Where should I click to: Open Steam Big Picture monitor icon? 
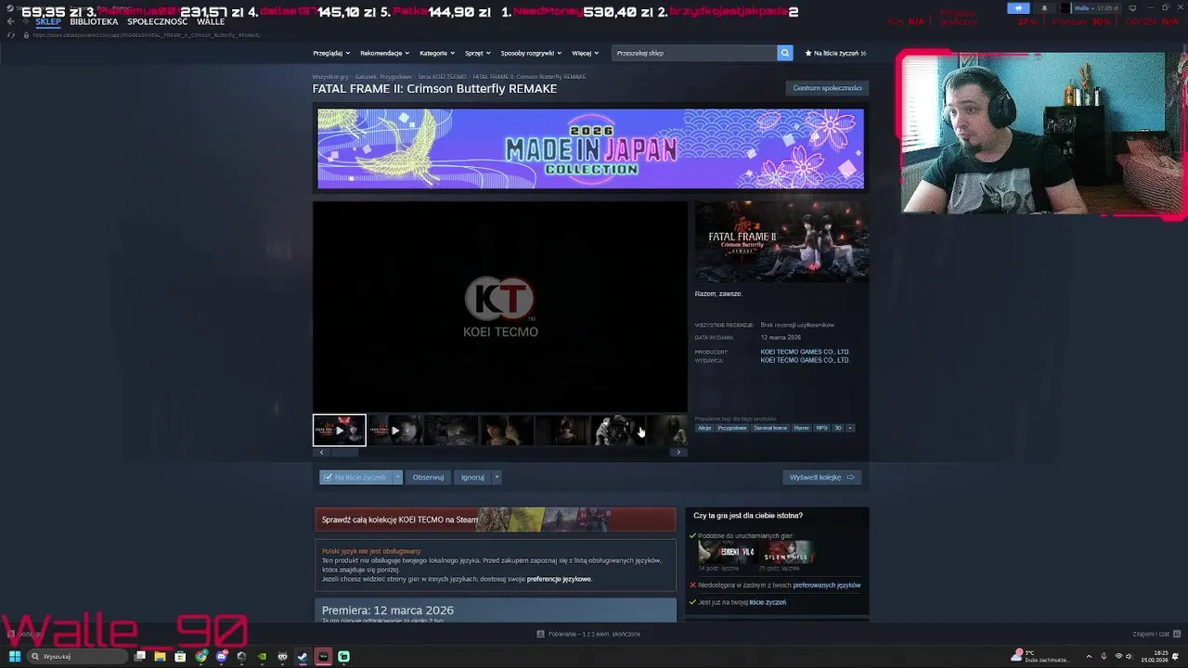pos(1132,8)
